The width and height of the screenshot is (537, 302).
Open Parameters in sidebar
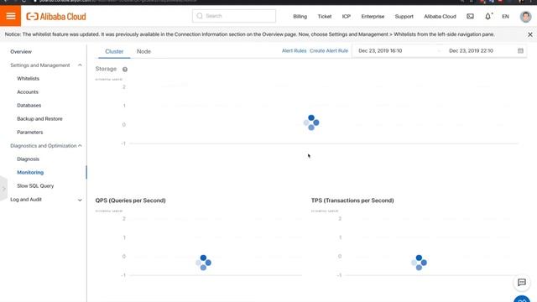[x=30, y=132]
